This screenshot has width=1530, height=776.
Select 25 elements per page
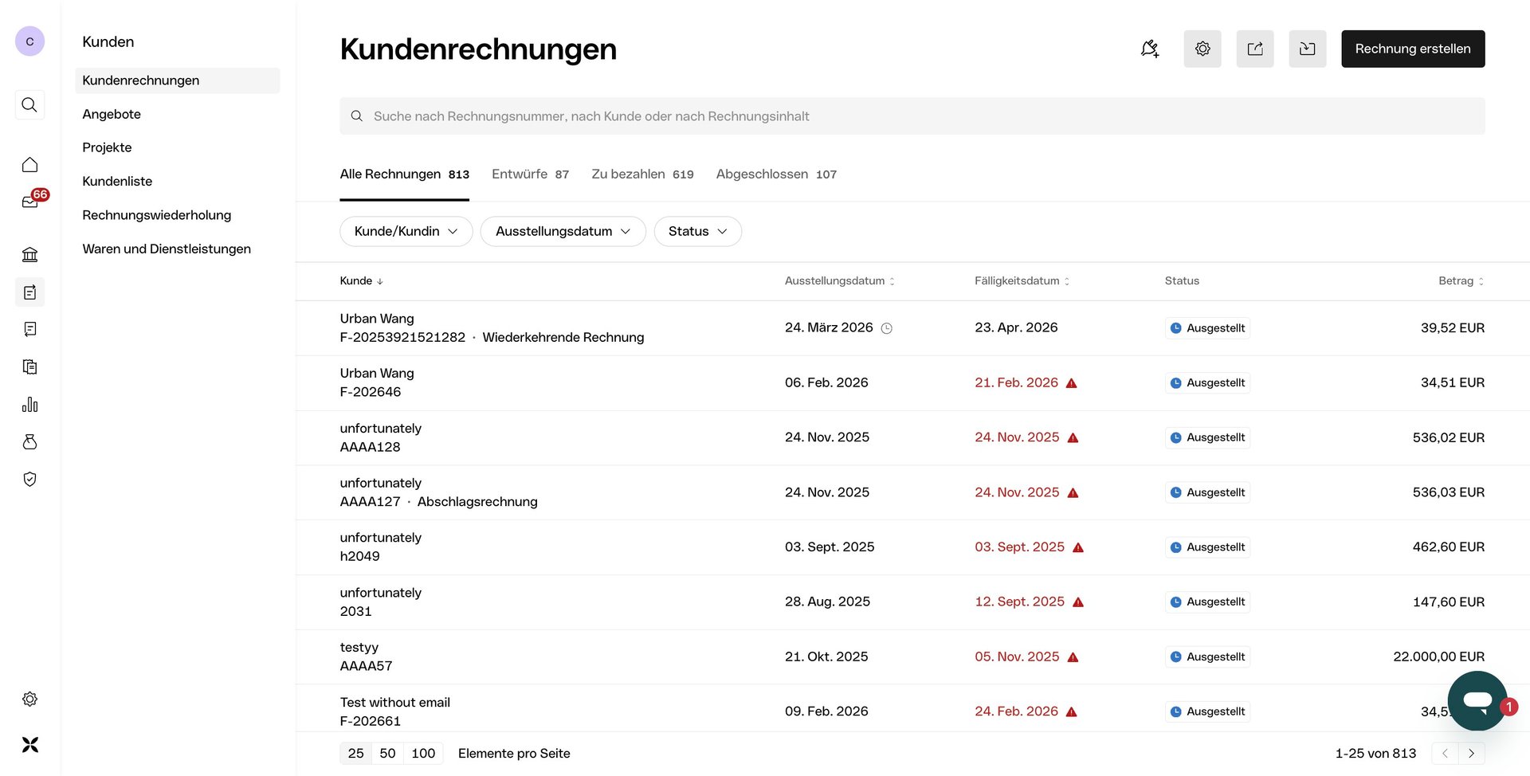click(355, 754)
